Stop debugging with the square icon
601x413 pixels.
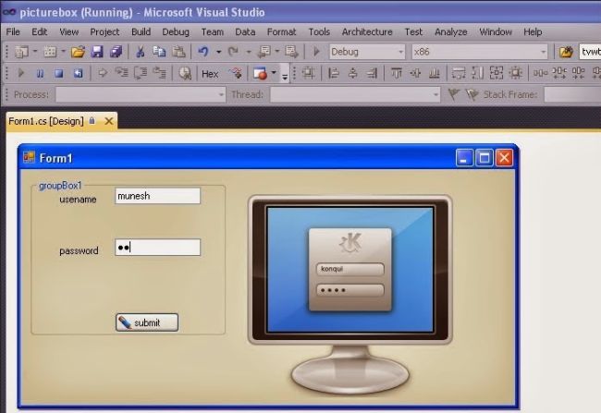[x=58, y=73]
